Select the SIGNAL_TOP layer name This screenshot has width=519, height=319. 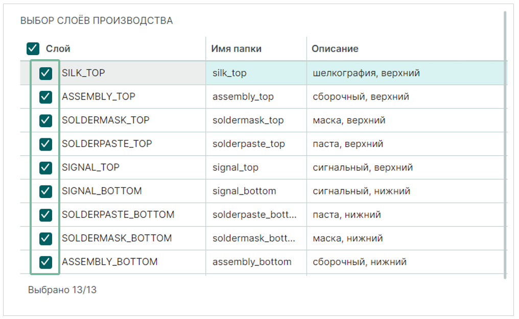click(x=91, y=167)
